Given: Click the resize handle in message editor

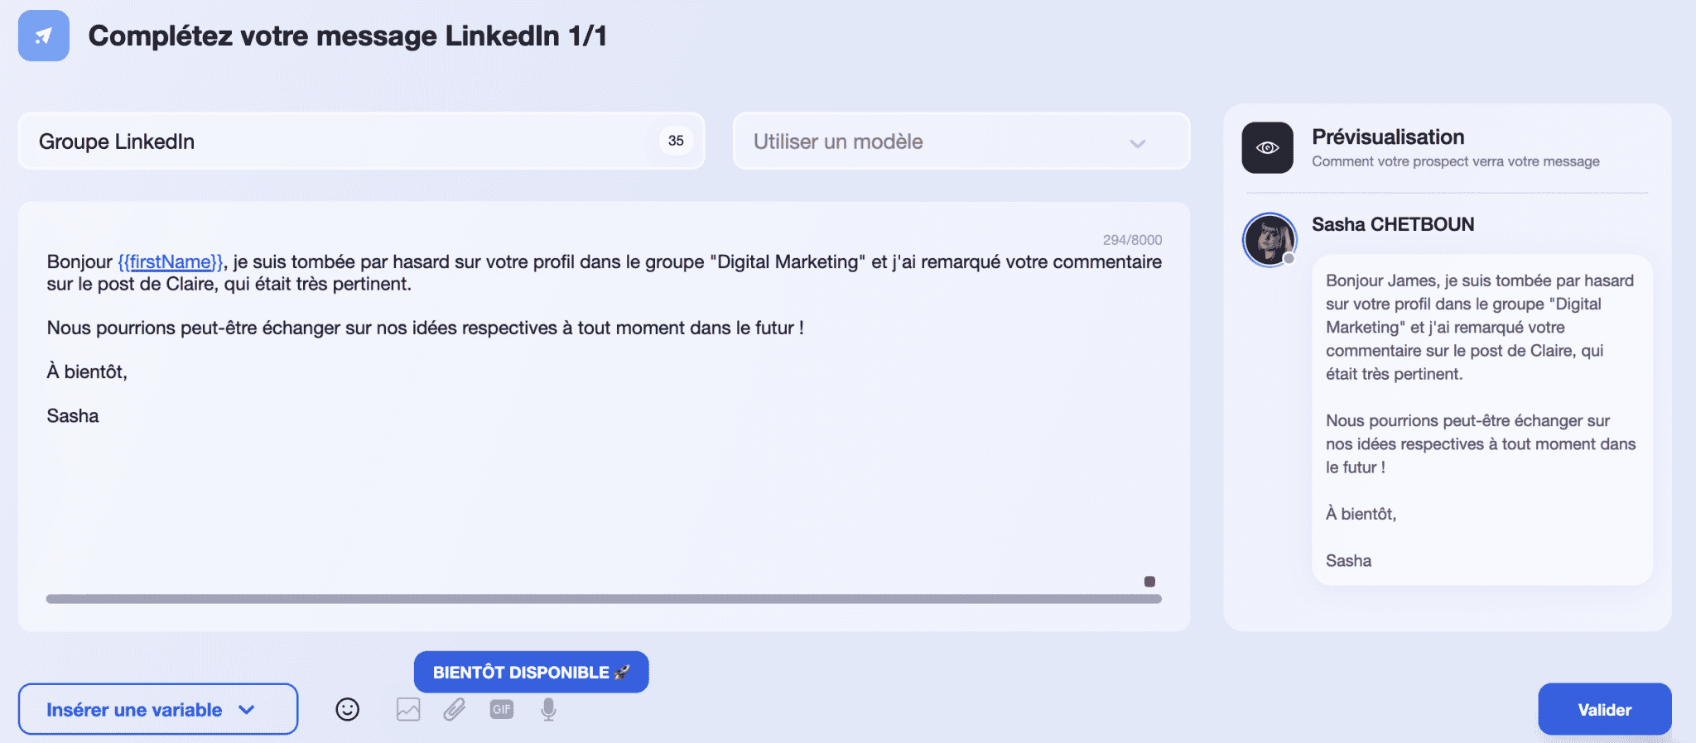Looking at the screenshot, I should pos(1149,582).
